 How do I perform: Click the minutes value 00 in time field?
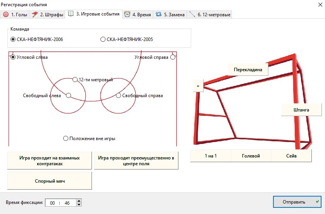[52, 203]
